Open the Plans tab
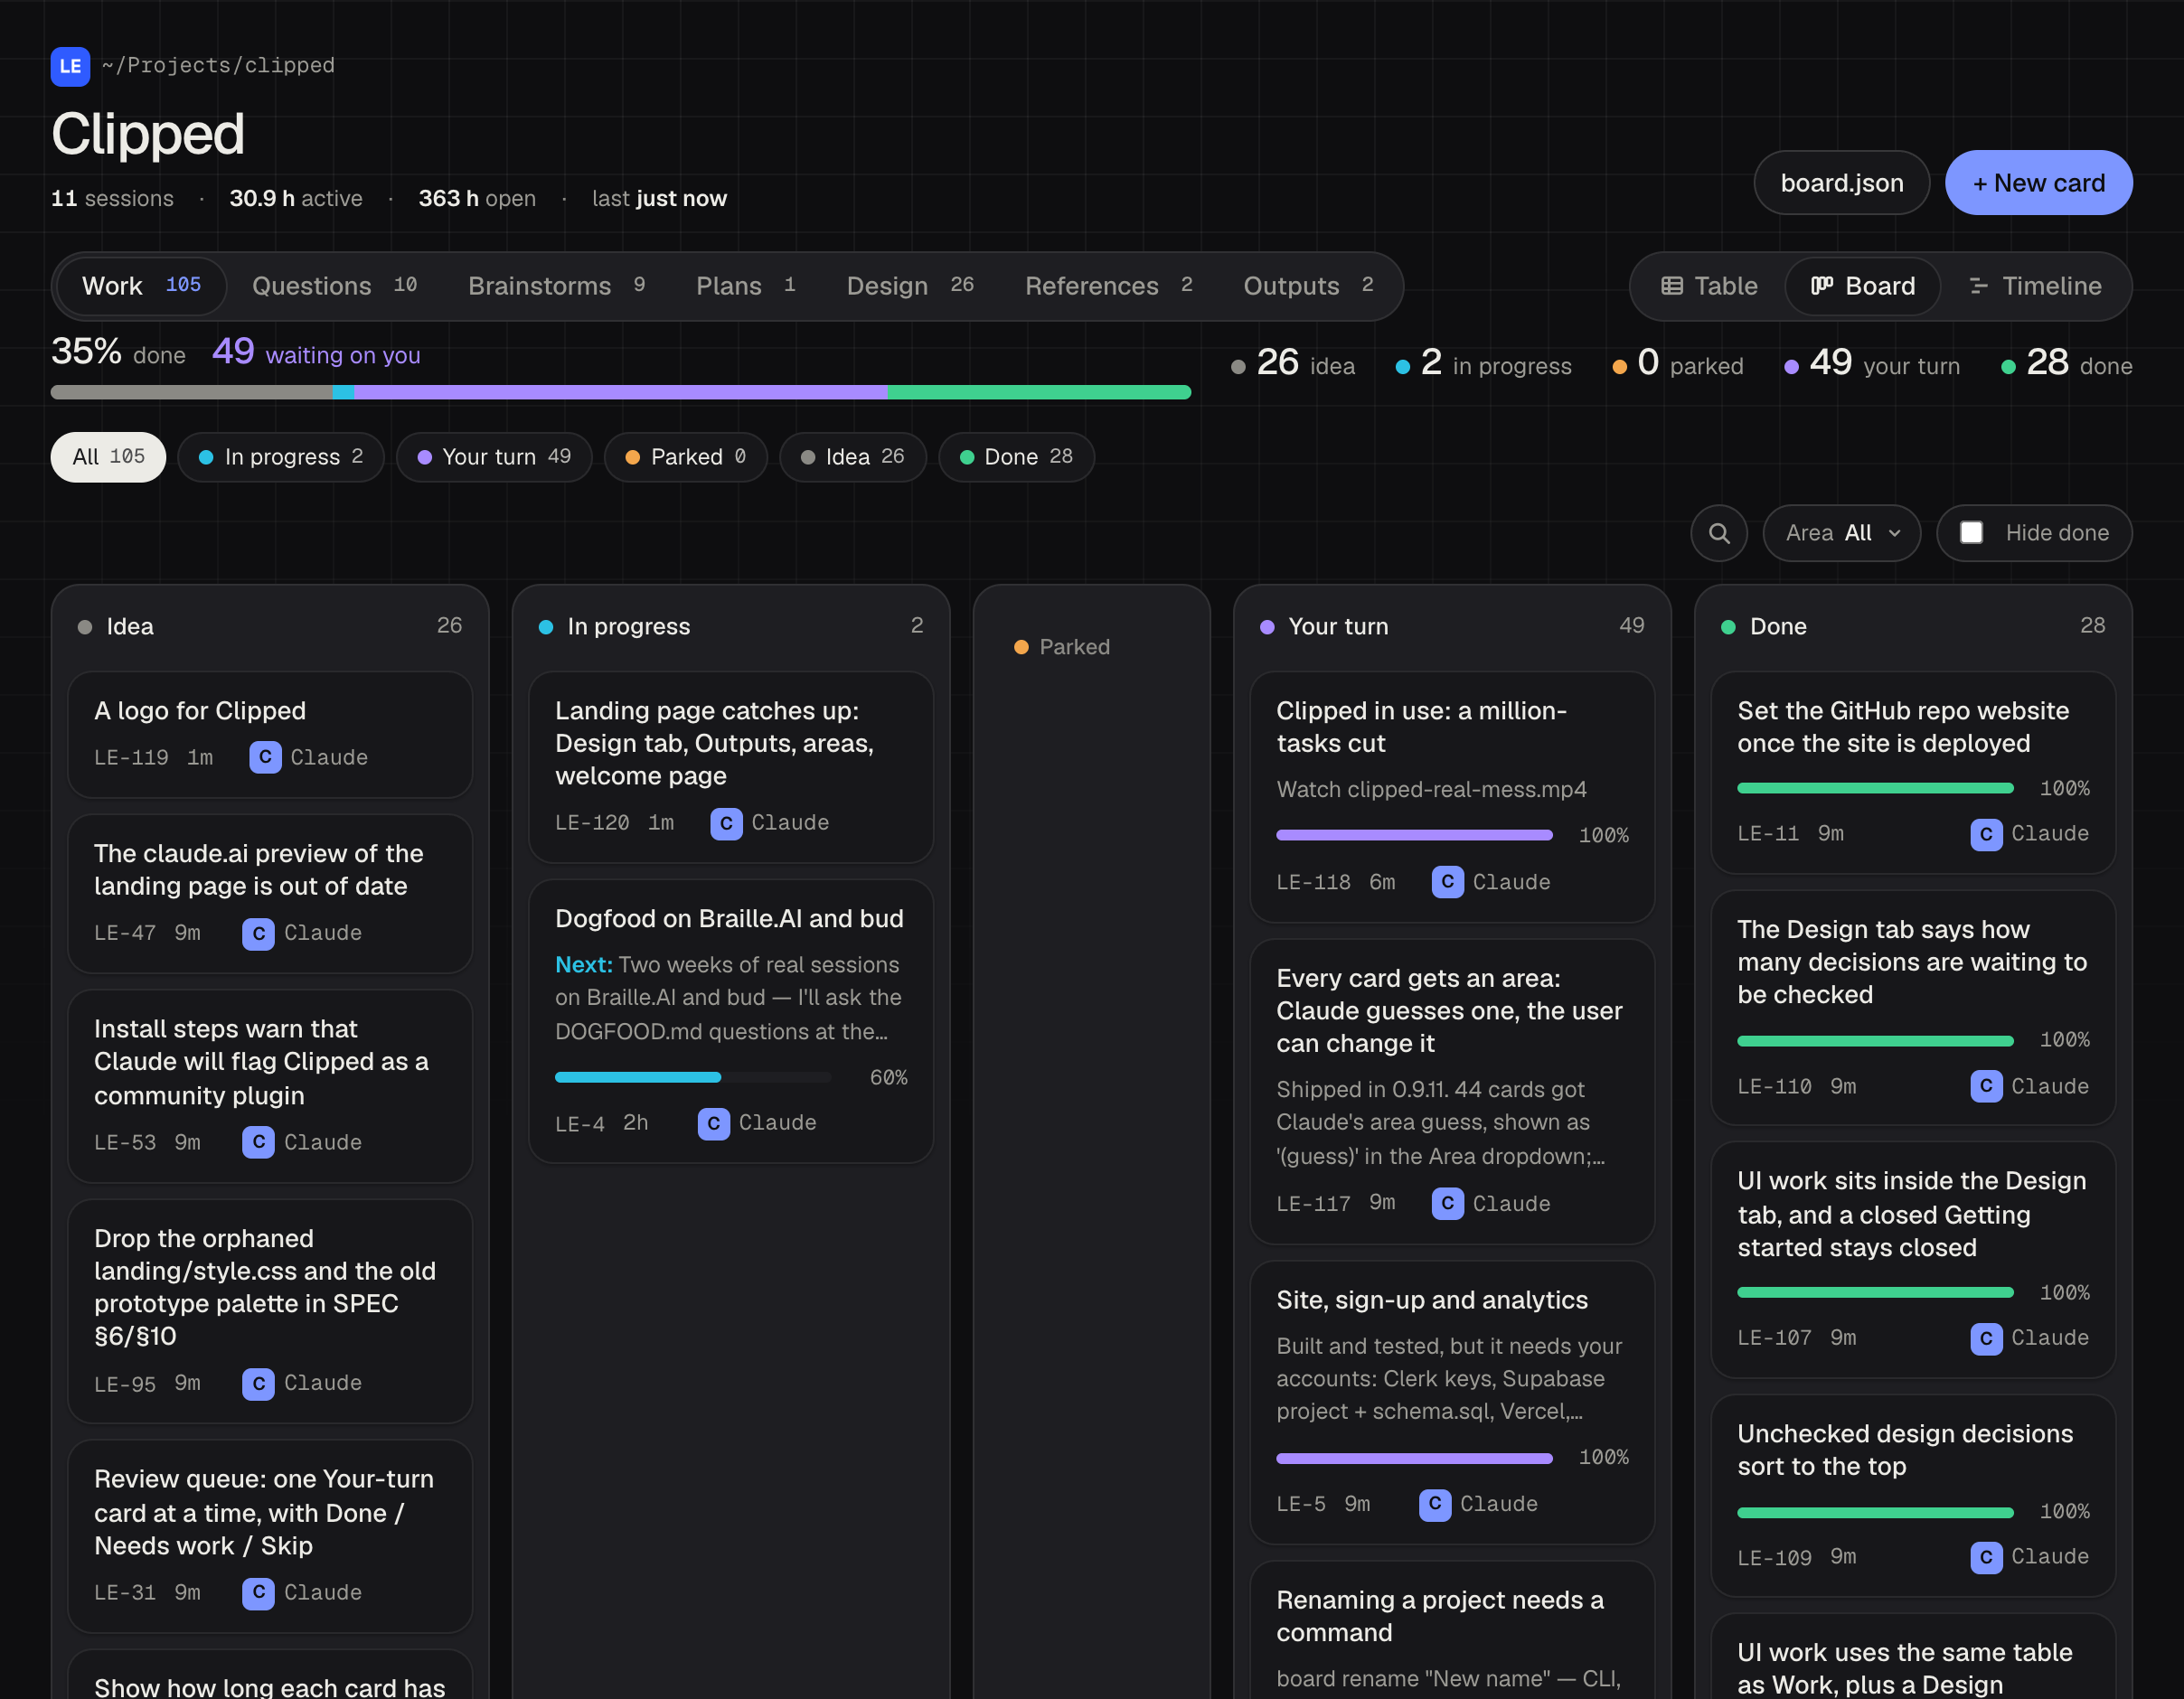Image resolution: width=2184 pixels, height=1699 pixels. 746,286
